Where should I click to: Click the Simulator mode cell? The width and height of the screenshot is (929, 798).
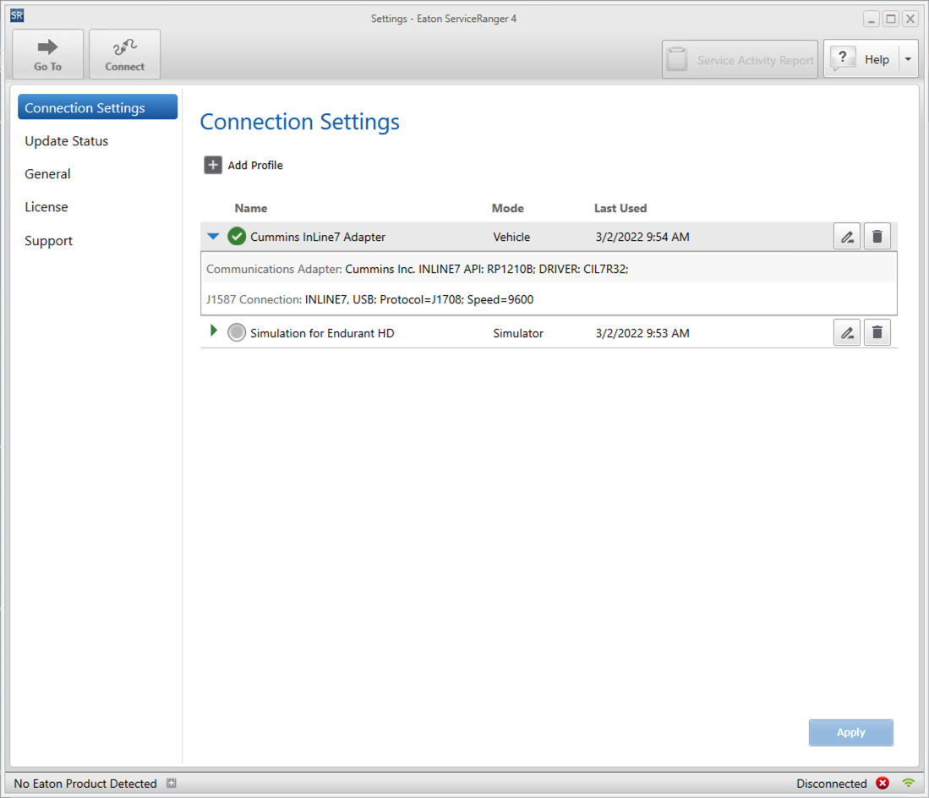(518, 333)
